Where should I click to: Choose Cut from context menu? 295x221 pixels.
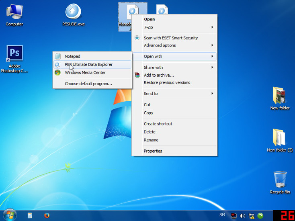[x=174, y=104]
